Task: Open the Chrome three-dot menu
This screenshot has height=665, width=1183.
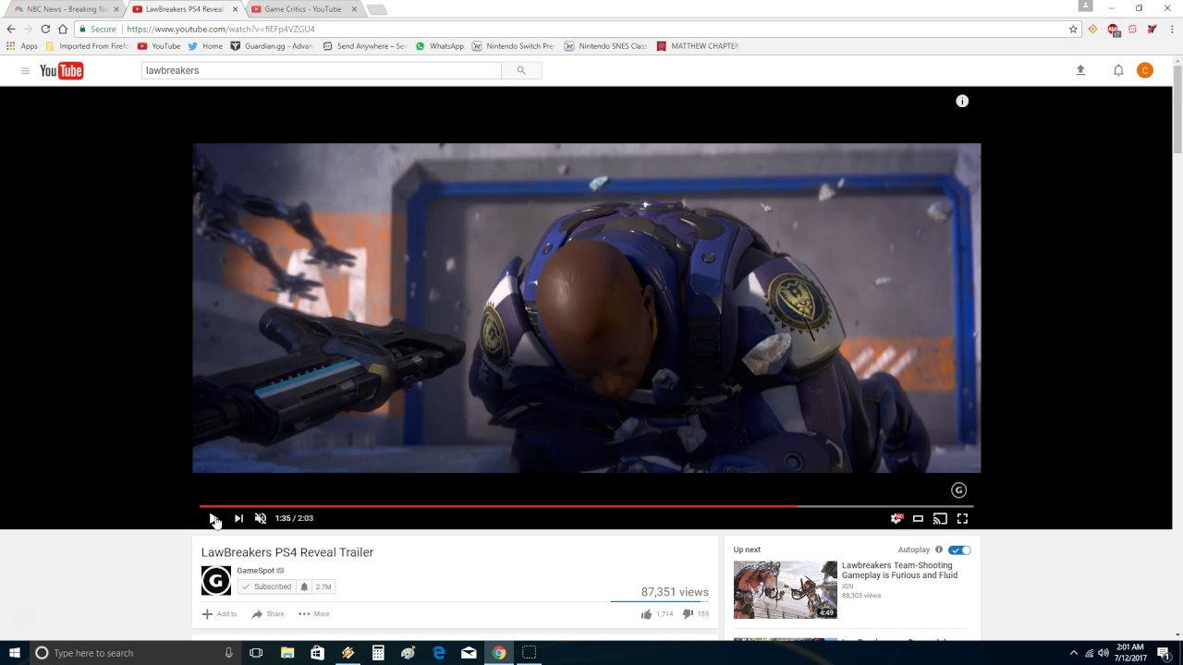Action: point(1171,29)
